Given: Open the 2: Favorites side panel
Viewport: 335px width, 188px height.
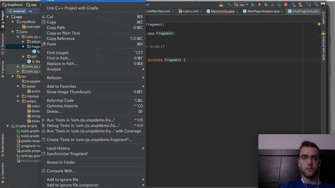Looking at the screenshot, I should (3, 173).
